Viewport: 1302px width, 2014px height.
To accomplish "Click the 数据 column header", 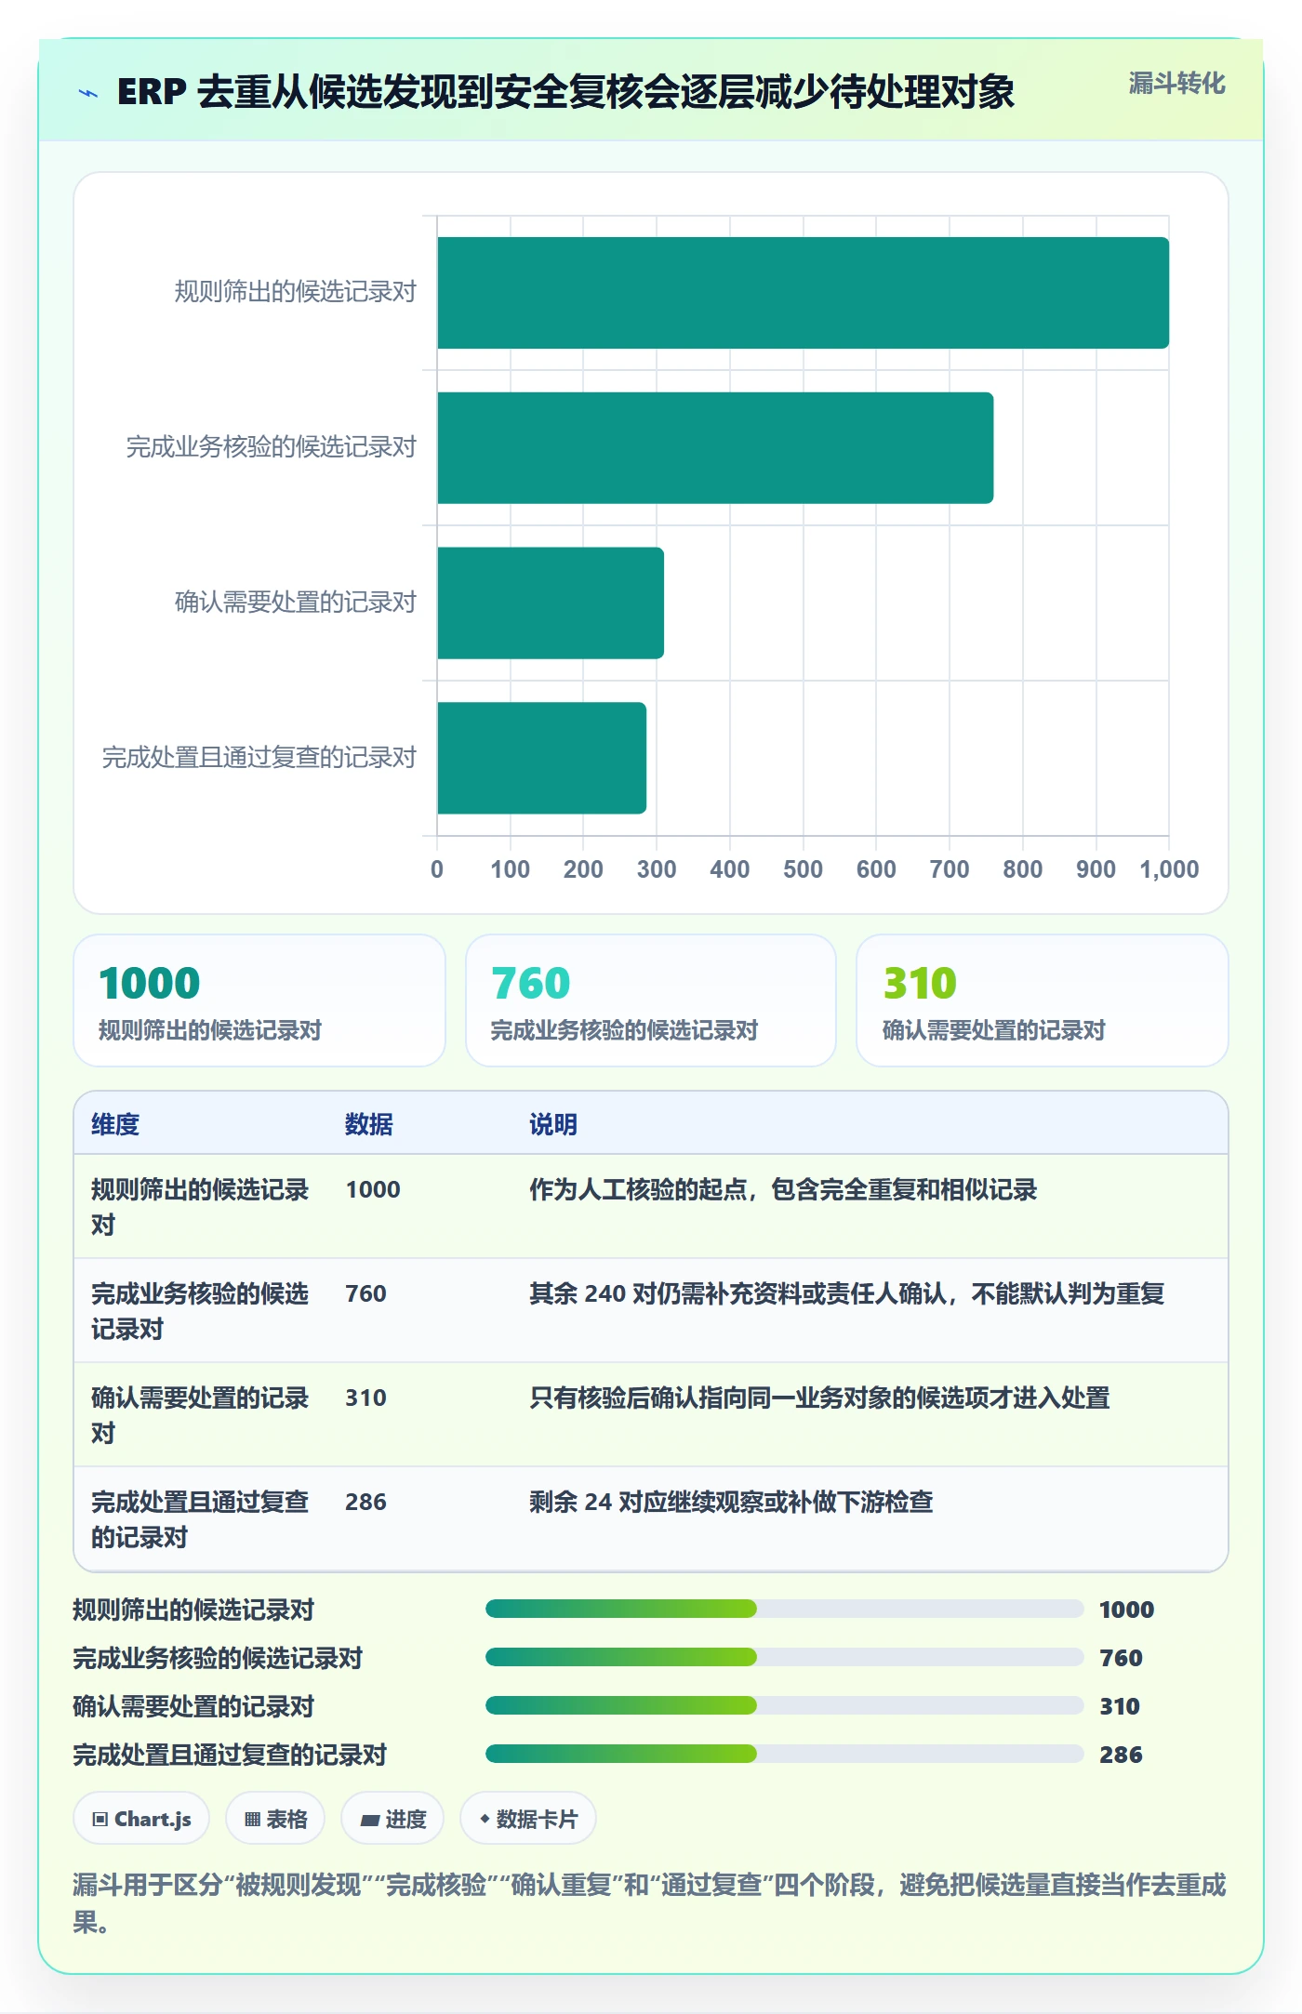I will [x=369, y=1124].
